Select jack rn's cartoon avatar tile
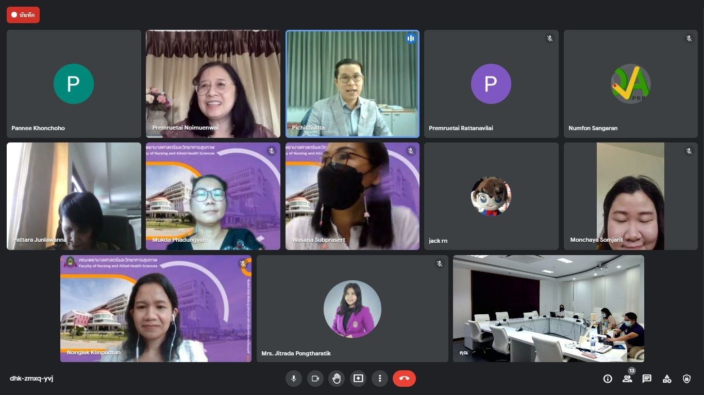This screenshot has height=395, width=704. click(491, 196)
